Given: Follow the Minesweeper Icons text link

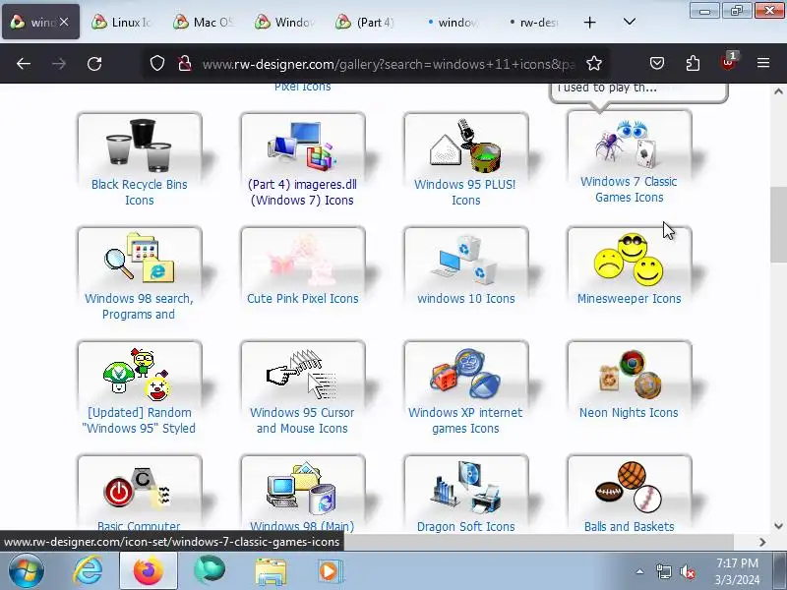Looking at the screenshot, I should tap(629, 299).
